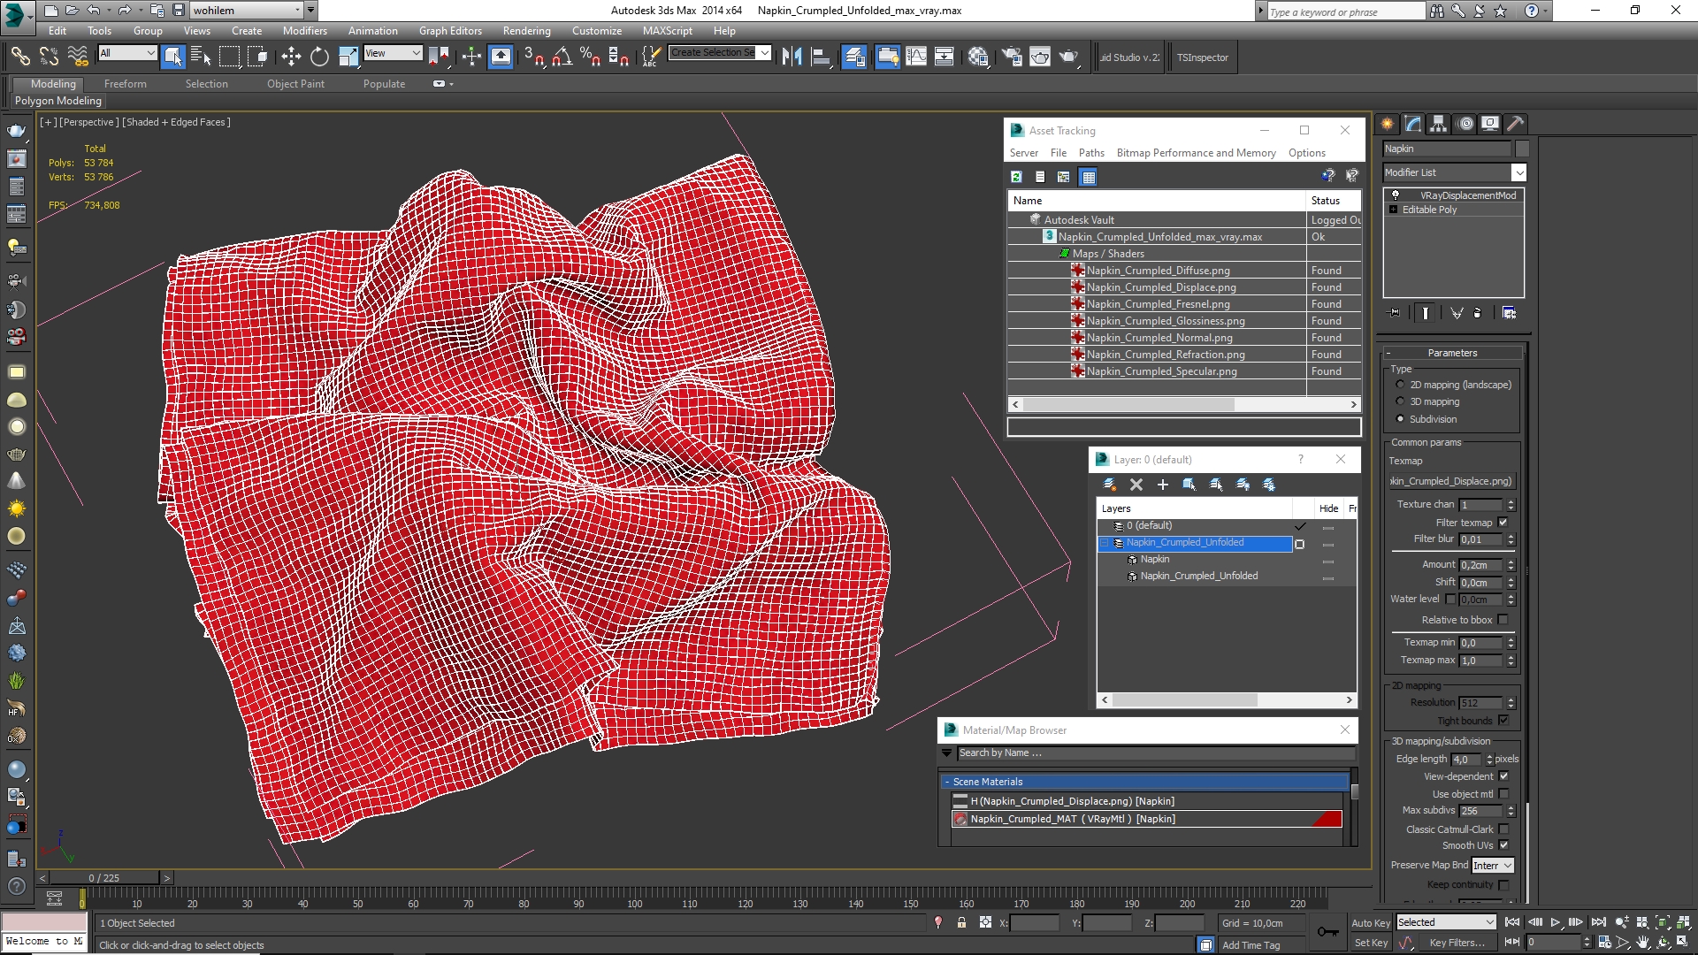Viewport: 1698px width, 955px height.
Task: Toggle the View-dependent checkbox
Action: point(1503,776)
